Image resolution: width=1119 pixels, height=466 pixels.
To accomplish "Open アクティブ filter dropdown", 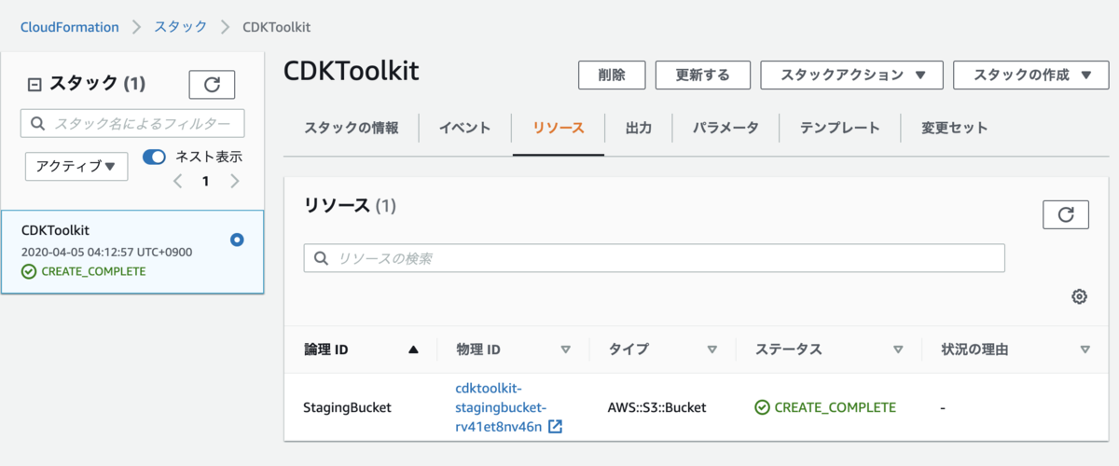I will [76, 167].
